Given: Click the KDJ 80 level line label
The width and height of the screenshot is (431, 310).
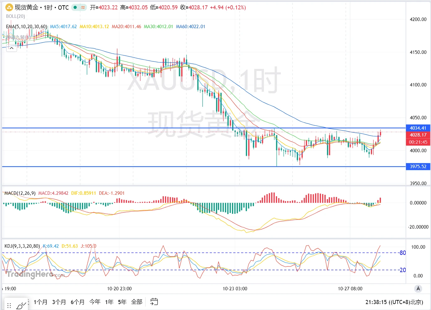Looking at the screenshot, I should tap(402, 253).
